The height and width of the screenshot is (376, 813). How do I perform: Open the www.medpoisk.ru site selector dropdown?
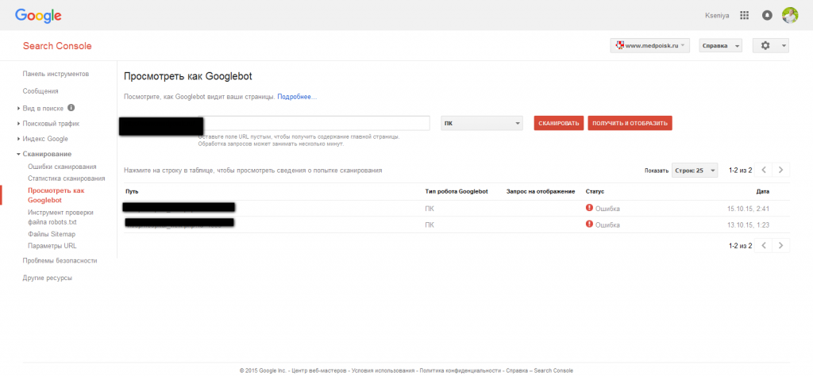[x=650, y=45]
